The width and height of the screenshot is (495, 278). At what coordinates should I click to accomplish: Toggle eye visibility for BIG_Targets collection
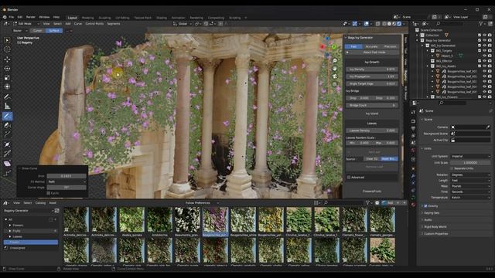coord(485,50)
